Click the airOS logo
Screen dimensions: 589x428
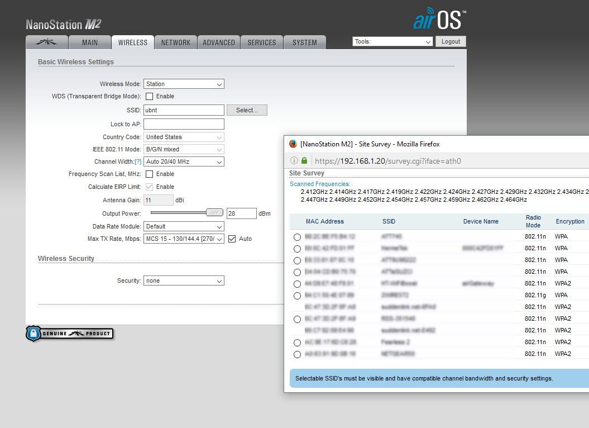pos(439,19)
